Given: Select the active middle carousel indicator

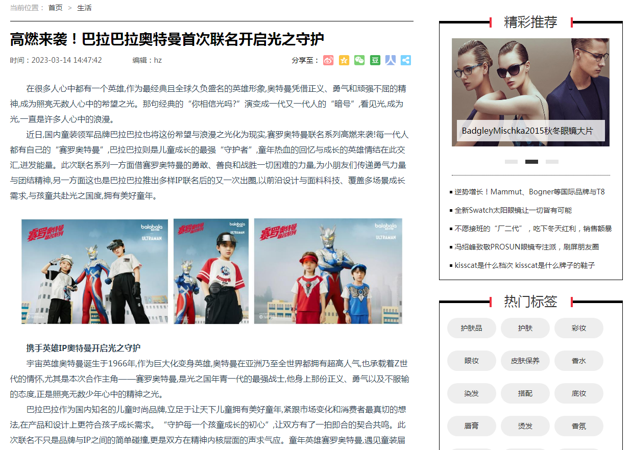Looking at the screenshot, I should [531, 162].
